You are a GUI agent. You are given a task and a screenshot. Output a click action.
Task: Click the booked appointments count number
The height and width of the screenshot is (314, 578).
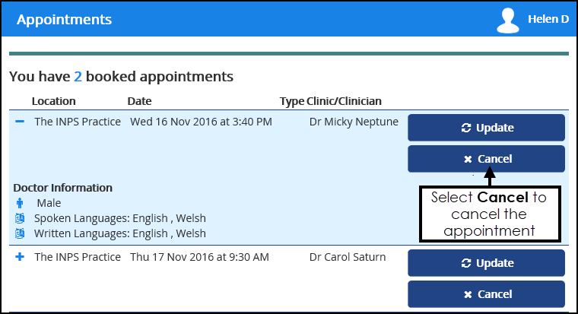point(78,77)
